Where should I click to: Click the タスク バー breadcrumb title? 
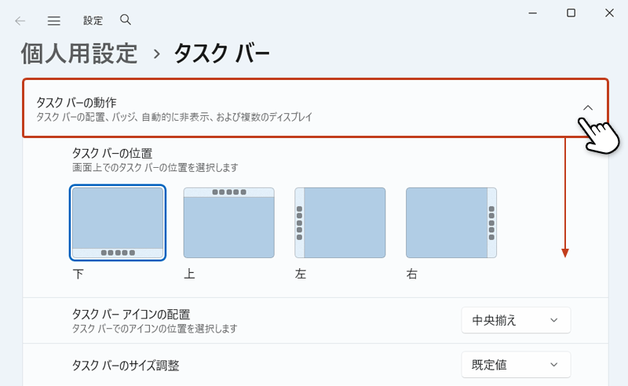[221, 53]
